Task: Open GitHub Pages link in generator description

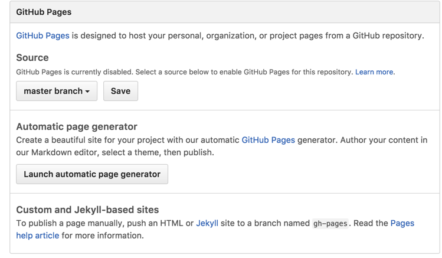Action: tap(268, 140)
